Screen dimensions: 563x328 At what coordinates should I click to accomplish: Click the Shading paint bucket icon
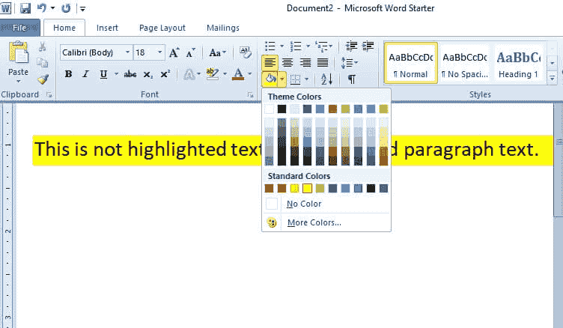pyautogui.click(x=270, y=79)
